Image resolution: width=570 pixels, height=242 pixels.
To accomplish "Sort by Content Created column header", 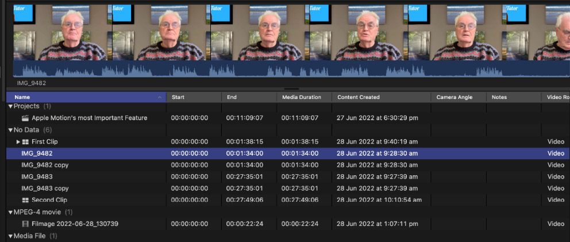I will [382, 97].
